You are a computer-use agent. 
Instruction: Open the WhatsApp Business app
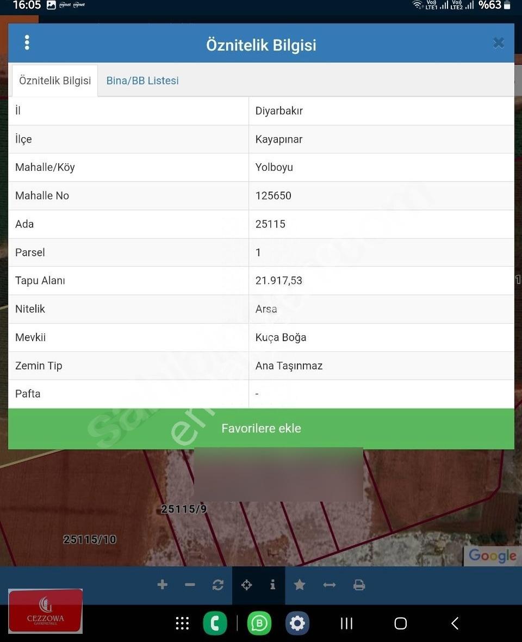[x=259, y=623]
